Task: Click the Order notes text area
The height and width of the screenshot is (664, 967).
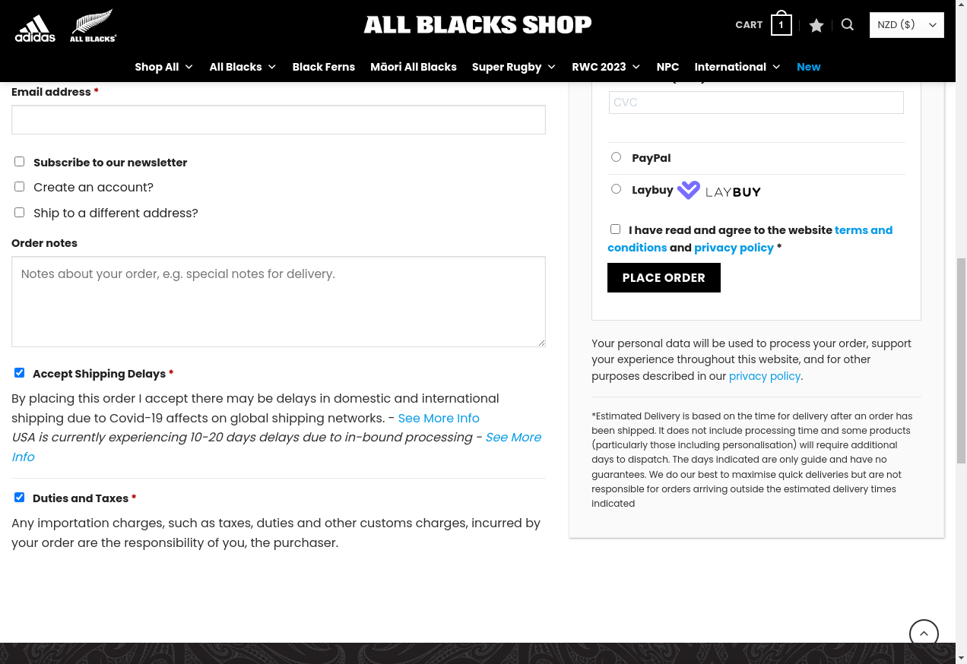Action: point(278,302)
